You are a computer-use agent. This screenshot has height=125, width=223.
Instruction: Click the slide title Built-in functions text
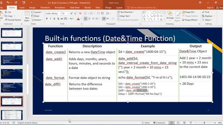pyautogui.click(x=110, y=39)
